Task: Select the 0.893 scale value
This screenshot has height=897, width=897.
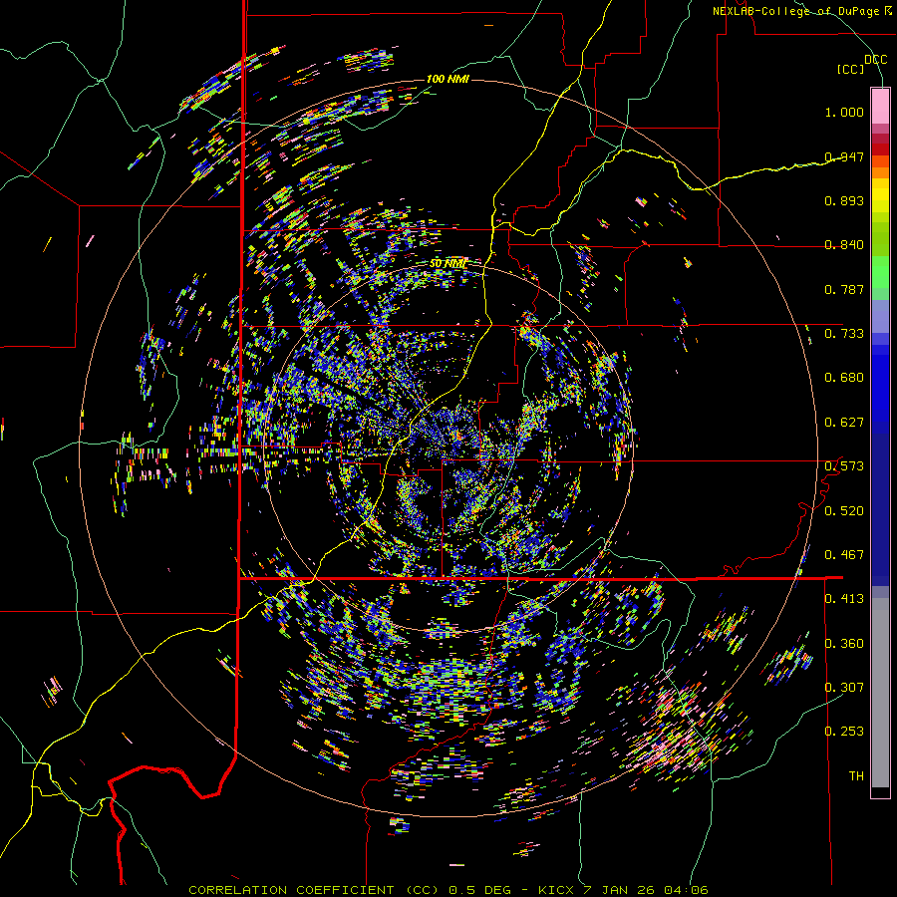Action: (x=844, y=200)
